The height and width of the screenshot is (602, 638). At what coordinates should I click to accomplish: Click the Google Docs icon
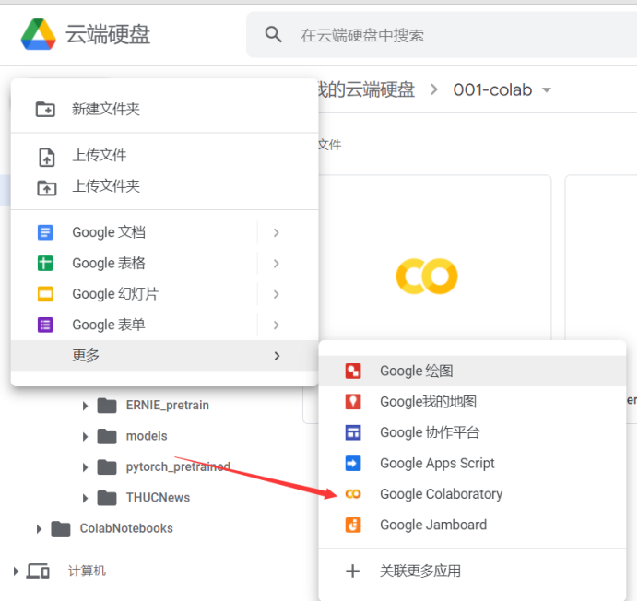click(45, 232)
